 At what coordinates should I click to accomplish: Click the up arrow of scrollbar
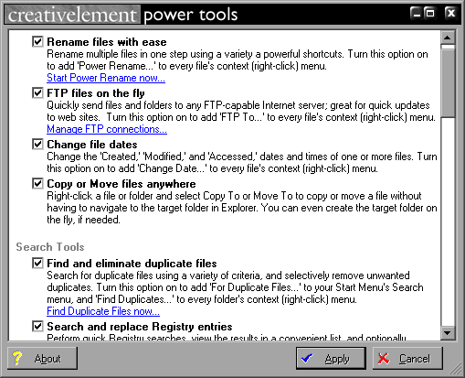448,38
